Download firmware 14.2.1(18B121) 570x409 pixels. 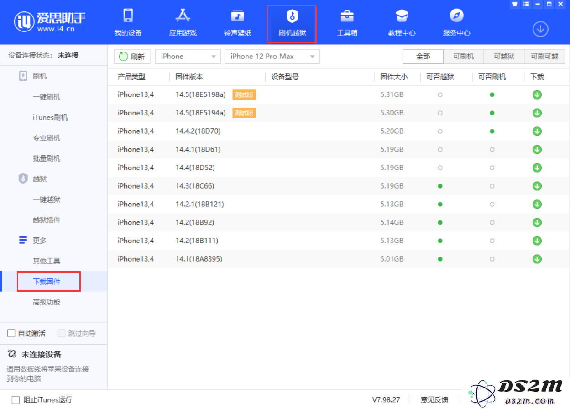[537, 204]
